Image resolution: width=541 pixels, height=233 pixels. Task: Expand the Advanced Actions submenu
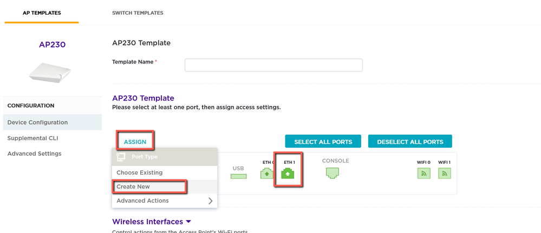210,201
